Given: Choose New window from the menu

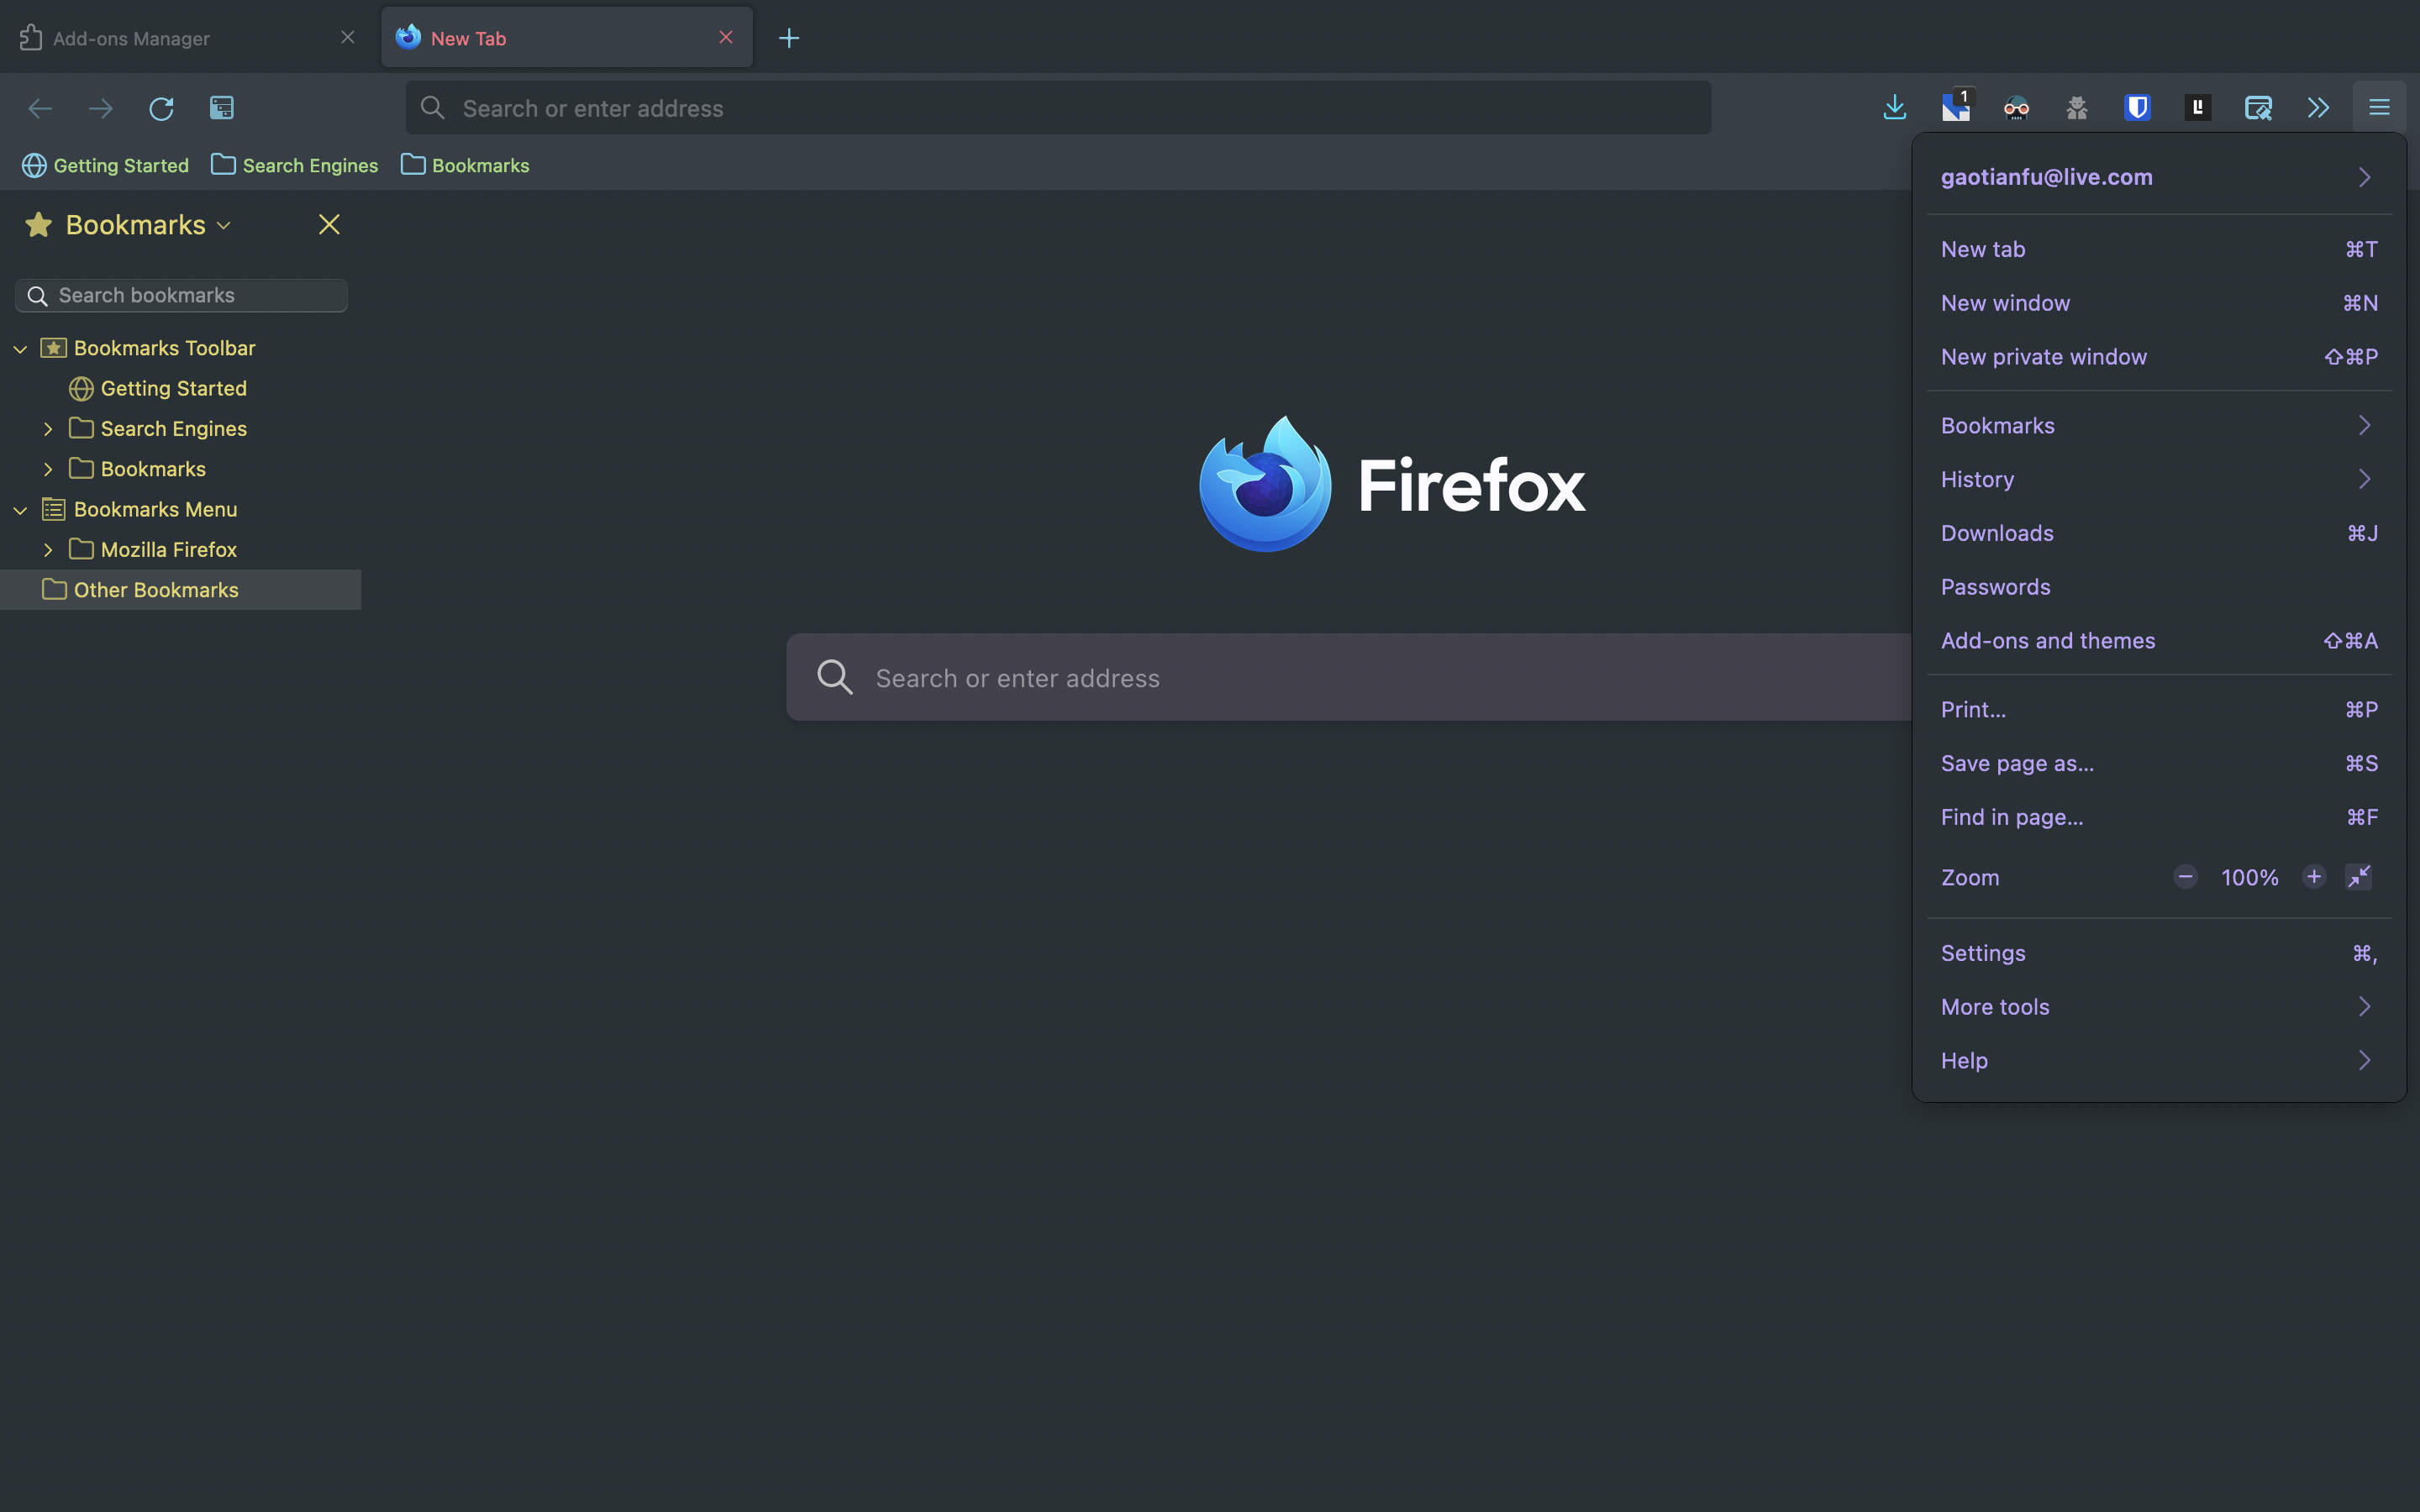Looking at the screenshot, I should pos(2159,303).
